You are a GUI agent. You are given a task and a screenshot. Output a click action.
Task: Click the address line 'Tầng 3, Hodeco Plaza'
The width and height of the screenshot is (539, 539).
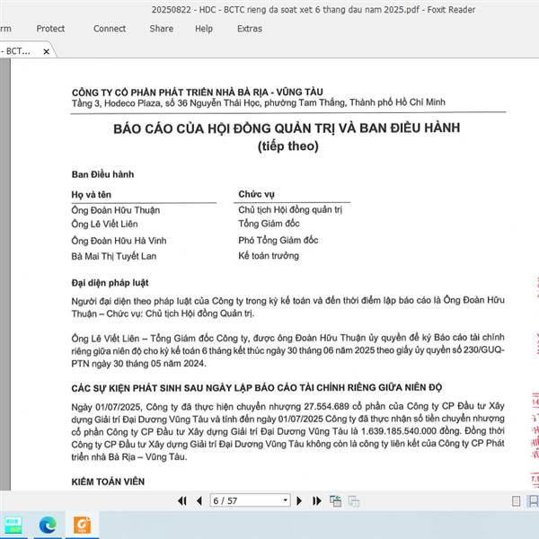[117, 103]
